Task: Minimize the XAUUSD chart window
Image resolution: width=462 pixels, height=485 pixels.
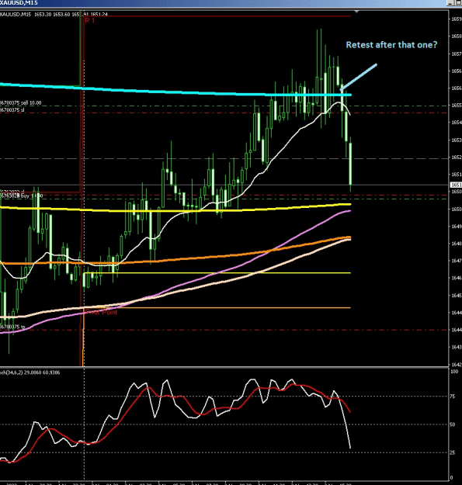Action: pyautogui.click(x=450, y=3)
